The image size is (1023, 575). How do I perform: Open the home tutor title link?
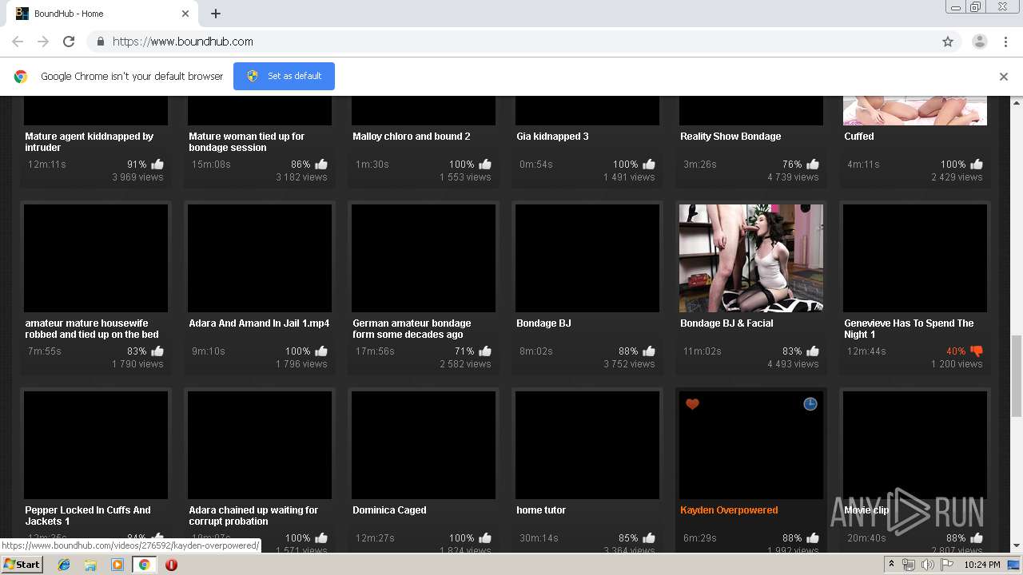(x=541, y=510)
